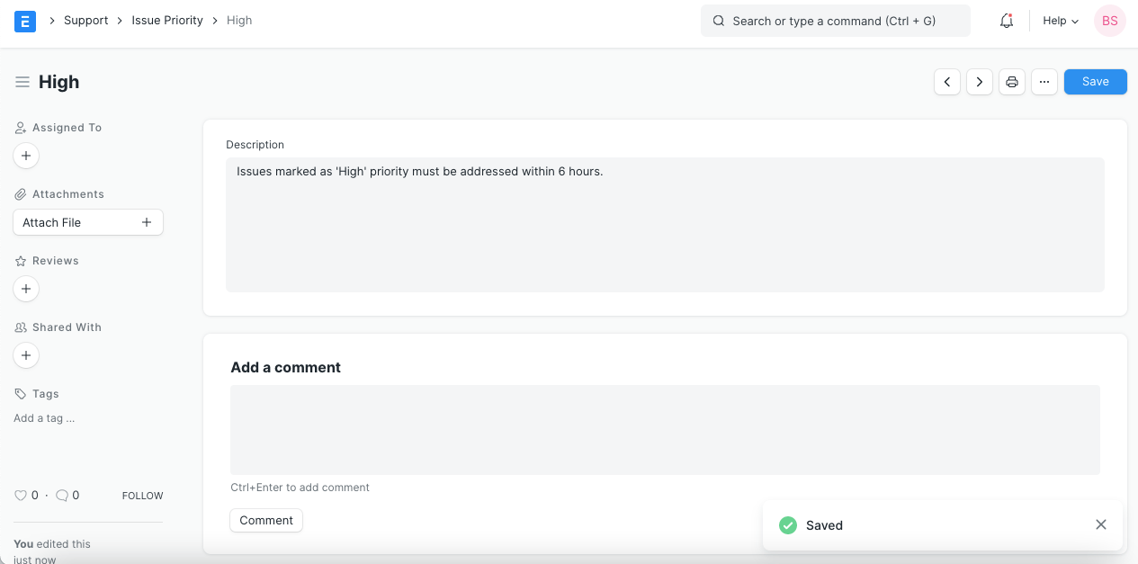The width and height of the screenshot is (1138, 564).
Task: Go to the previous document arrow
Action: click(947, 82)
